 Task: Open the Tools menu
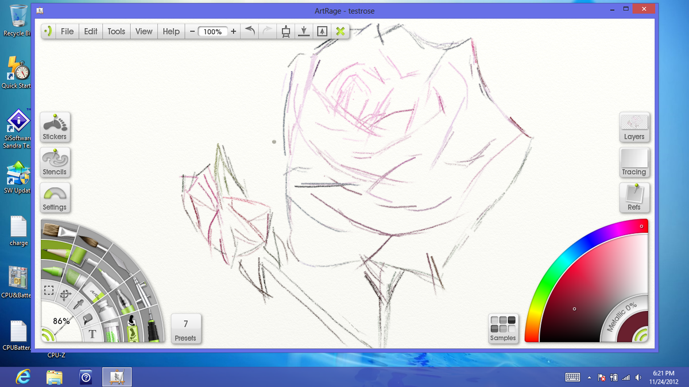pyautogui.click(x=116, y=32)
